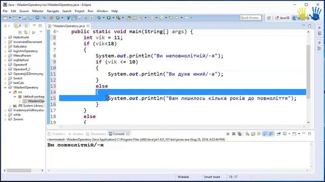Open the Window menu
The height and width of the screenshot is (182, 325).
point(102,11)
